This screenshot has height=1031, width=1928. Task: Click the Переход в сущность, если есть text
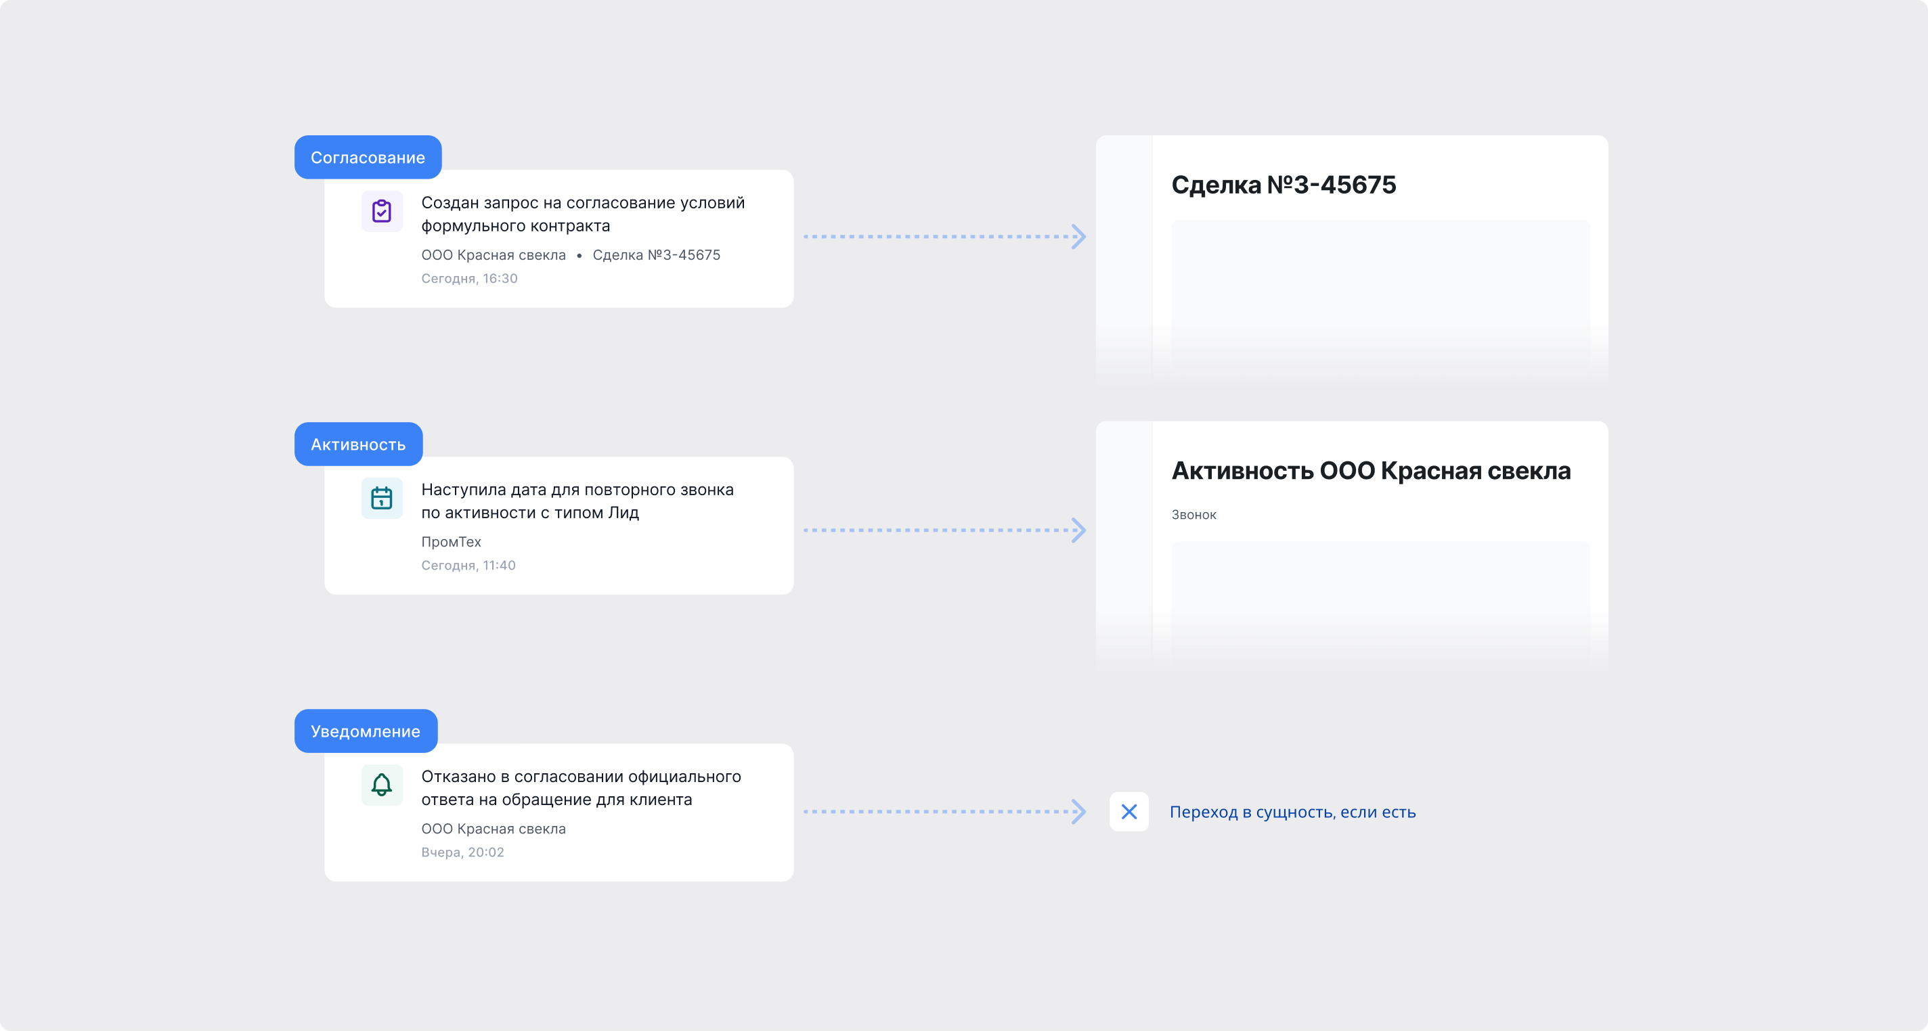(1292, 812)
